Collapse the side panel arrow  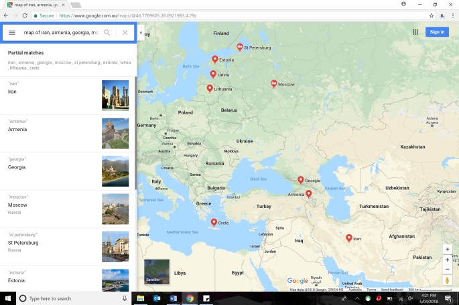(141, 32)
